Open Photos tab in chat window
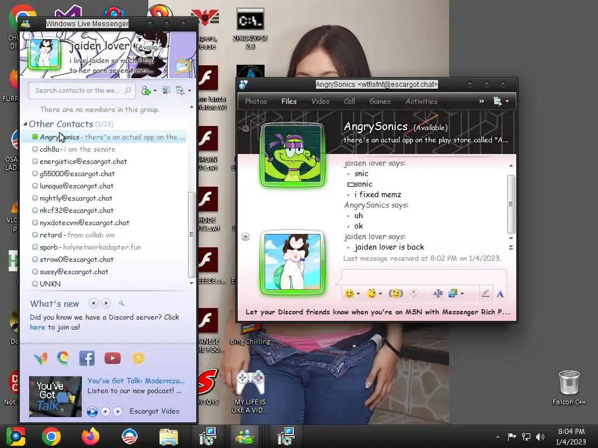This screenshot has width=598, height=448. 256,101
